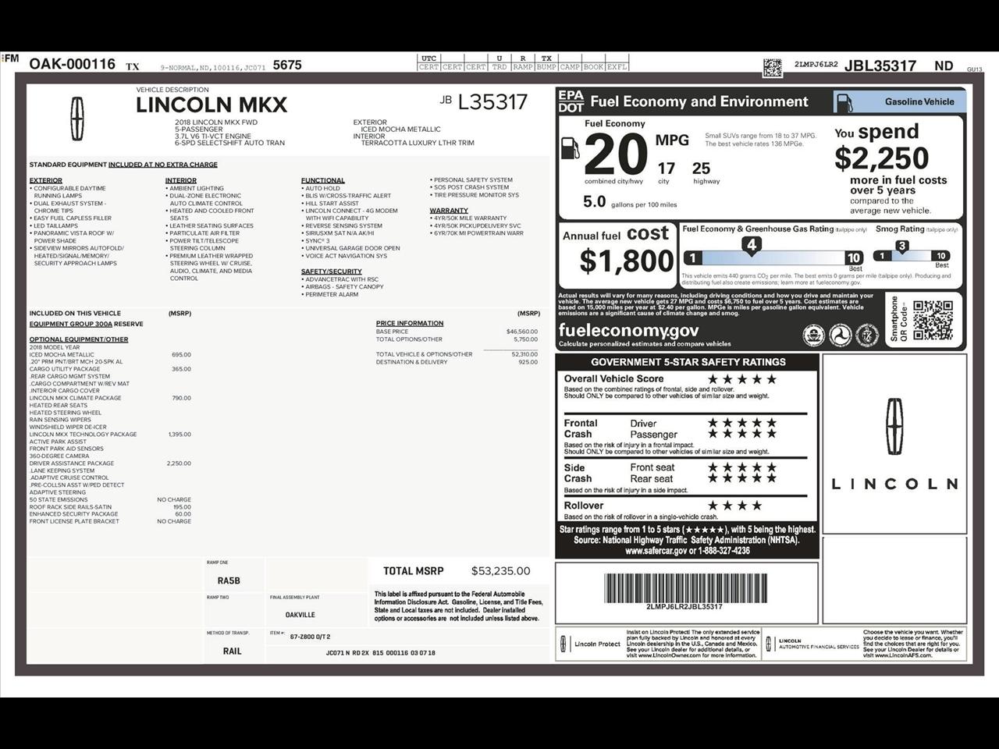Click the GOVERNMENT 5-STAR SAFETY RATINGS heading
This screenshot has height=749, width=999.
688,362
